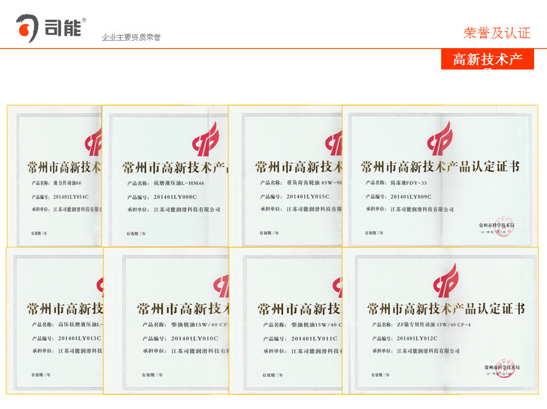Open the 荣誉及认证 heading link
The height and width of the screenshot is (409, 547).
coord(497,33)
